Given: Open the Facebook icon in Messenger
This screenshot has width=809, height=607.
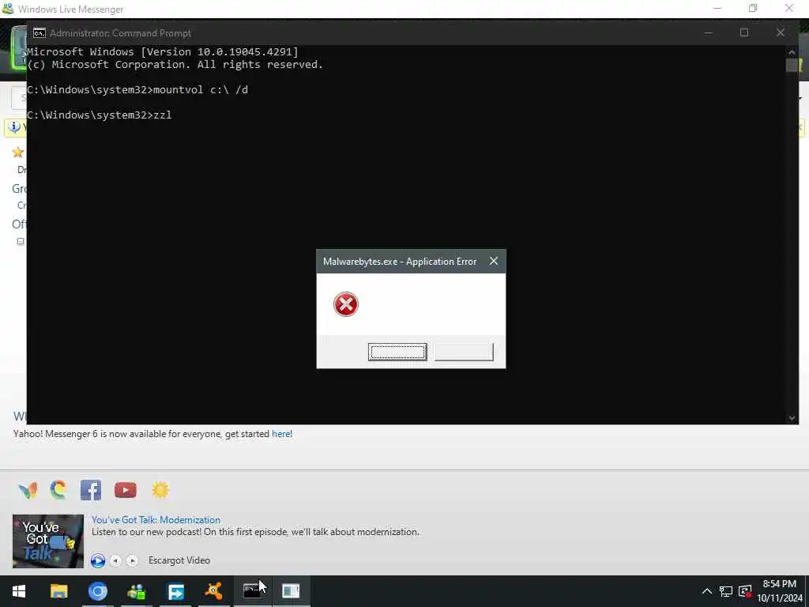Looking at the screenshot, I should [91, 490].
